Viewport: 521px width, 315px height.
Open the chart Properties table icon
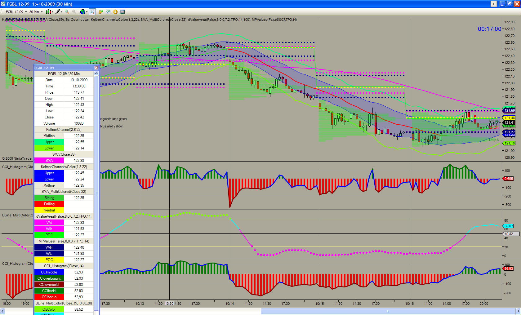click(122, 12)
